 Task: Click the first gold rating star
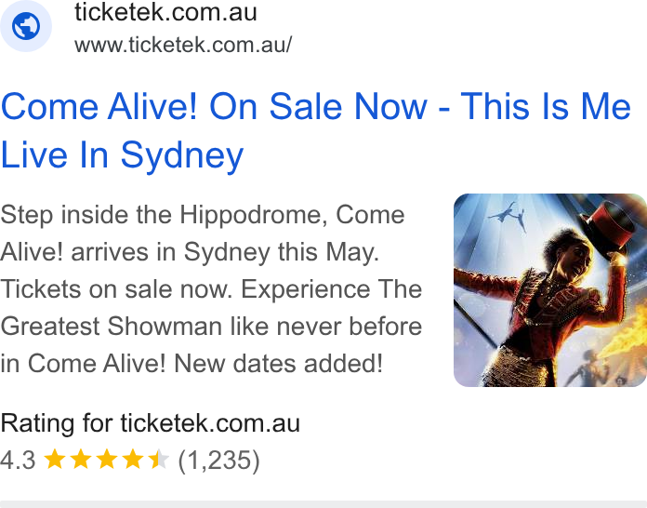click(55, 460)
